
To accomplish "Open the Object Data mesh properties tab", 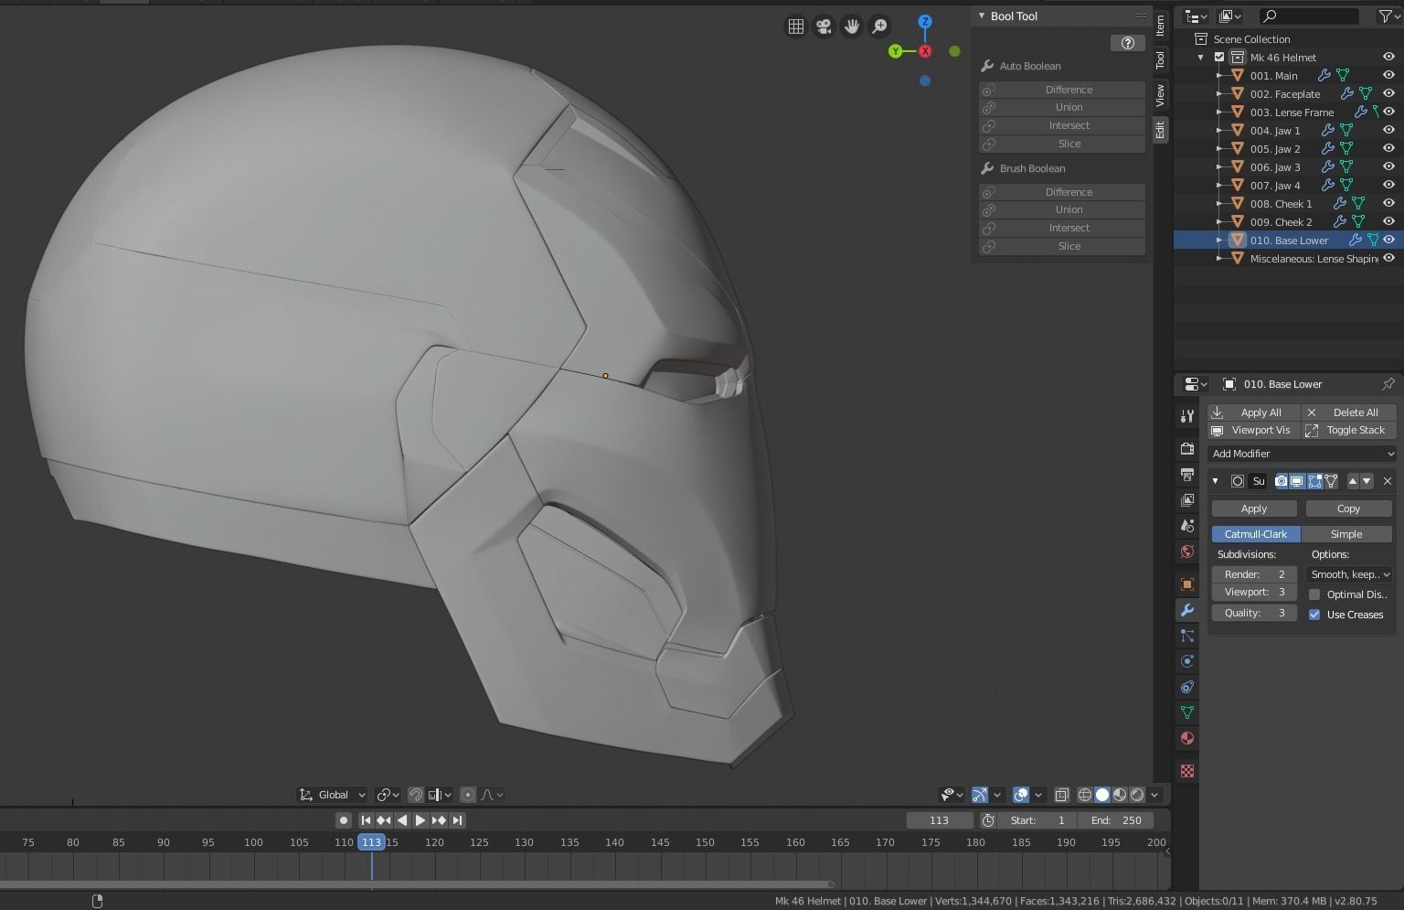I will 1187,712.
